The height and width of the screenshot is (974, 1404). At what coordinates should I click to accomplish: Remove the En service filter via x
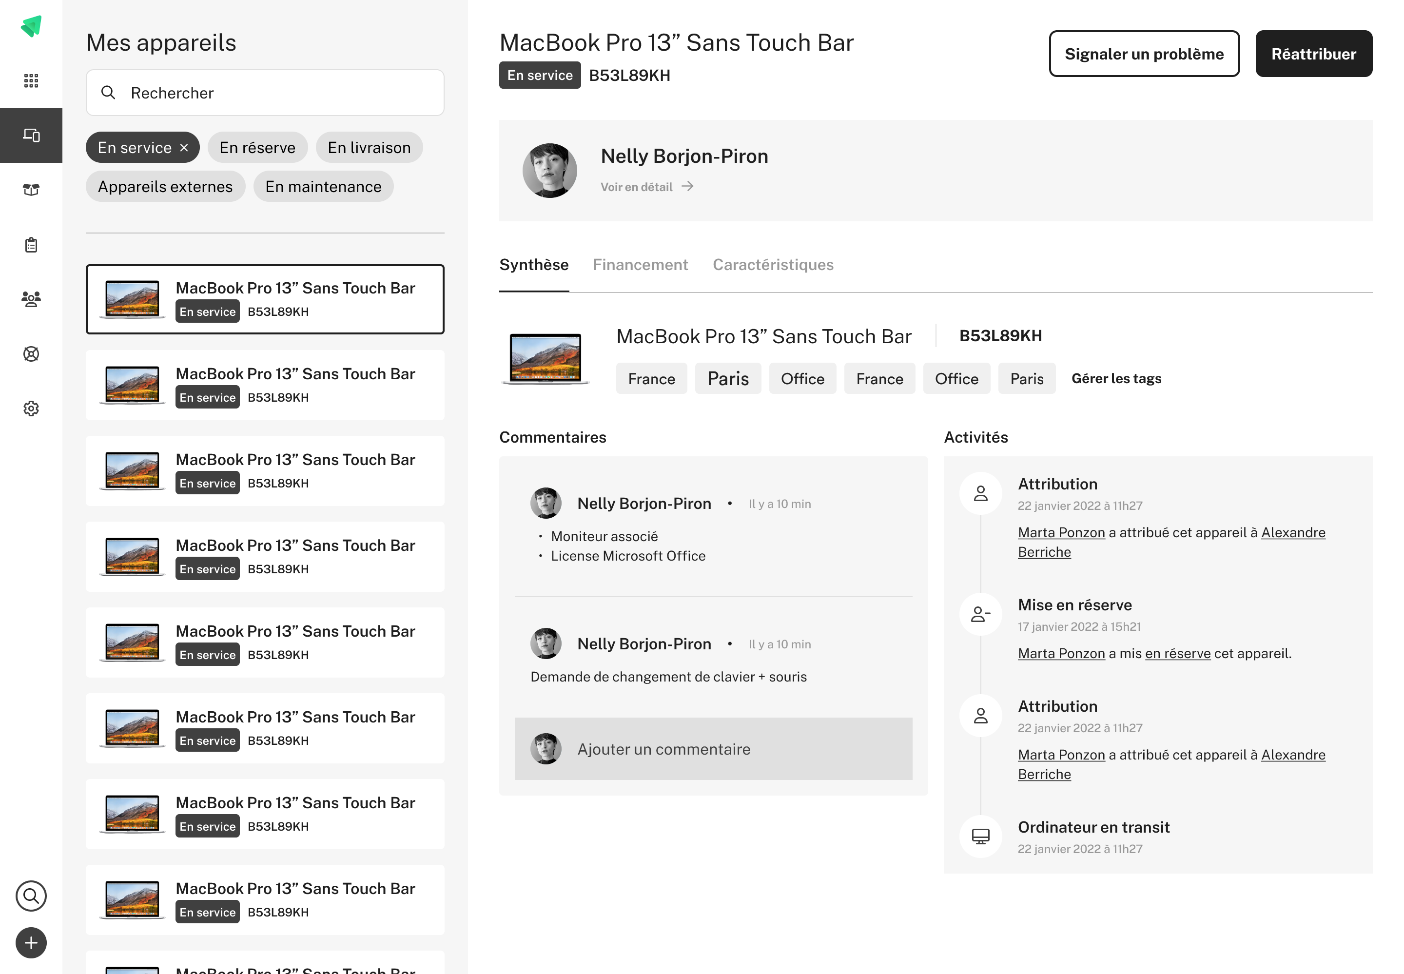[184, 148]
